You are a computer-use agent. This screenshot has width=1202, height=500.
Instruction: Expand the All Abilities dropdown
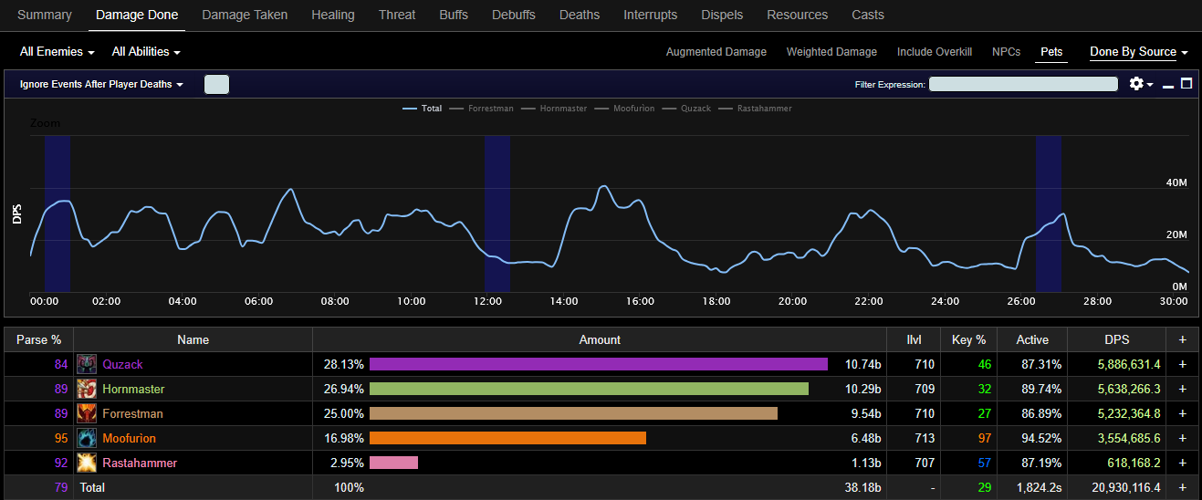(146, 52)
